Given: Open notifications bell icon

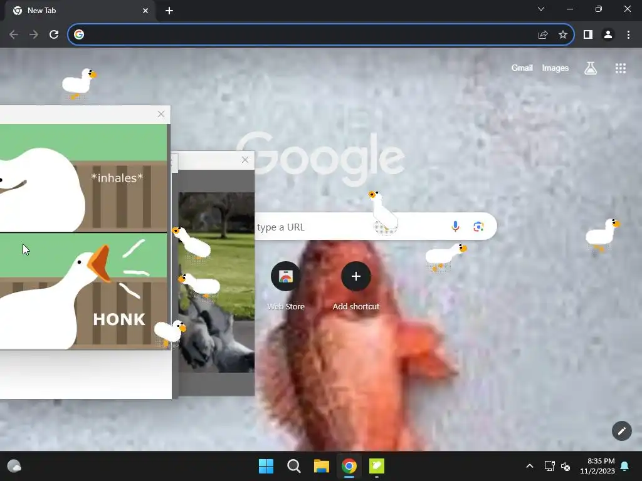Looking at the screenshot, I should coord(625,466).
